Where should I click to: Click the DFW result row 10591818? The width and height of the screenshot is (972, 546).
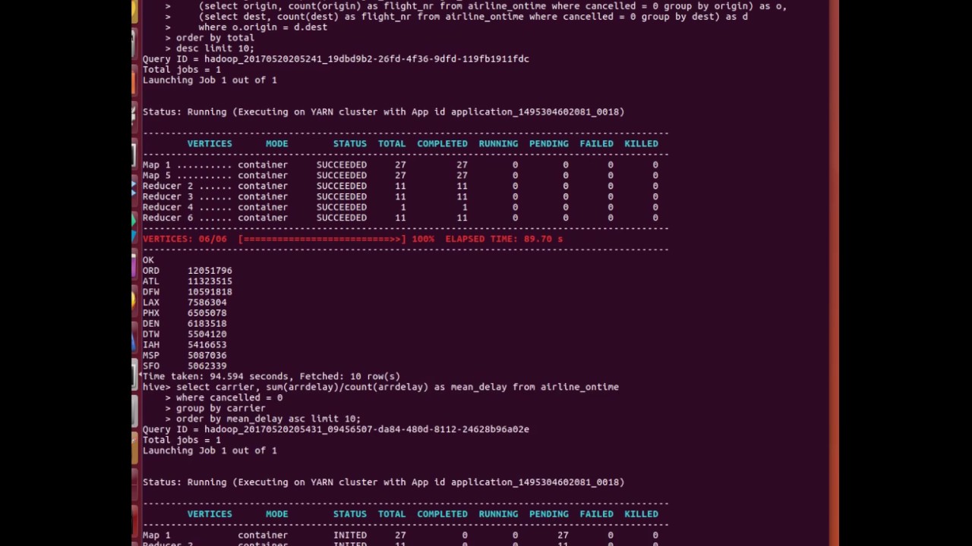click(188, 292)
